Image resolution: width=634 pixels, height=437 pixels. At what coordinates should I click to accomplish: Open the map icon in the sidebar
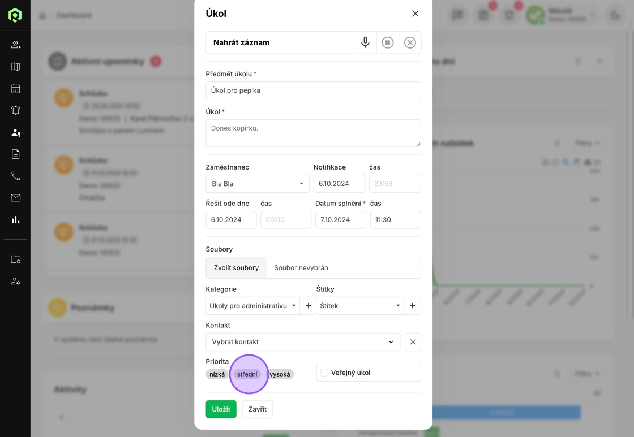tap(15, 67)
